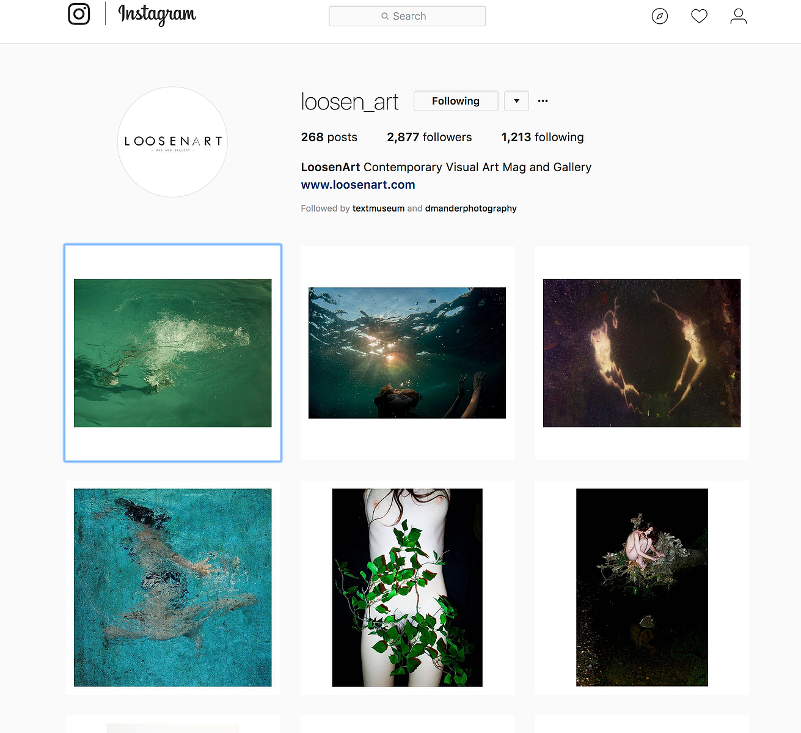Screen dimensions: 801x733
Task: Open the dark circular figures photo post
Action: pos(642,353)
